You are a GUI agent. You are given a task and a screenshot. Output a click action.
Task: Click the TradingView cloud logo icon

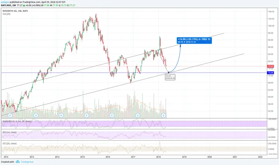tap(17, 162)
